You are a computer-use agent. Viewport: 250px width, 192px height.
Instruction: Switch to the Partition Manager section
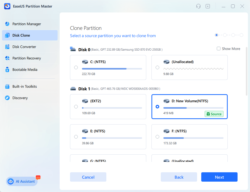(27, 24)
